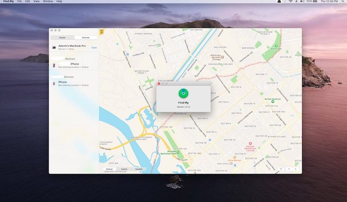The height and width of the screenshot is (202, 347).
Task: Click the highway shield icon on map
Action: click(101, 32)
